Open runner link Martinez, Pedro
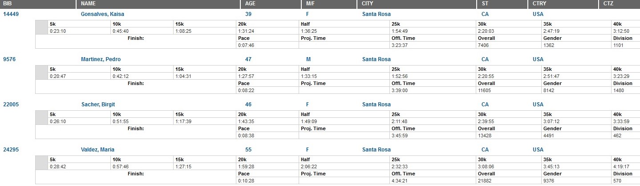The width and height of the screenshot is (640, 186). (101, 59)
